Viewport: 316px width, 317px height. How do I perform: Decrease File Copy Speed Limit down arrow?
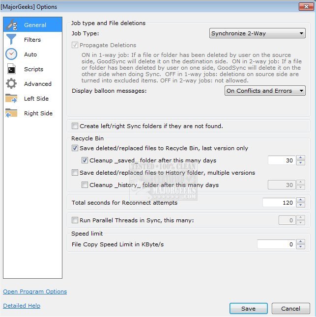301,247
